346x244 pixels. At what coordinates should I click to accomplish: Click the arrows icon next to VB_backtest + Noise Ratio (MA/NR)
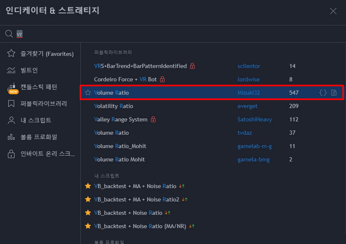click(192, 226)
